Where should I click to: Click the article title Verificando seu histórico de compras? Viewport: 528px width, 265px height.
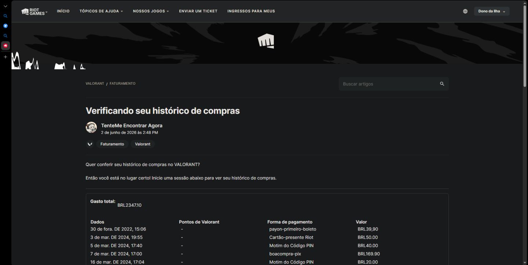click(x=163, y=111)
